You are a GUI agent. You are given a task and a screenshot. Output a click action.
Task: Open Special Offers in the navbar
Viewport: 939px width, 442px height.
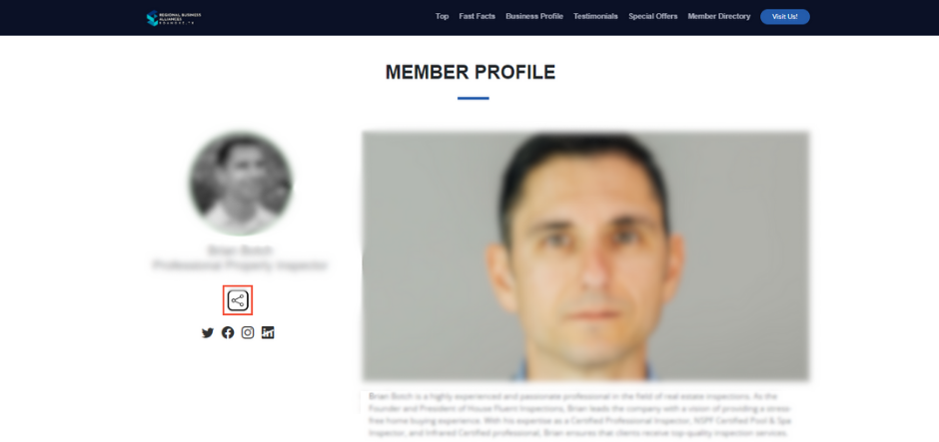(652, 16)
